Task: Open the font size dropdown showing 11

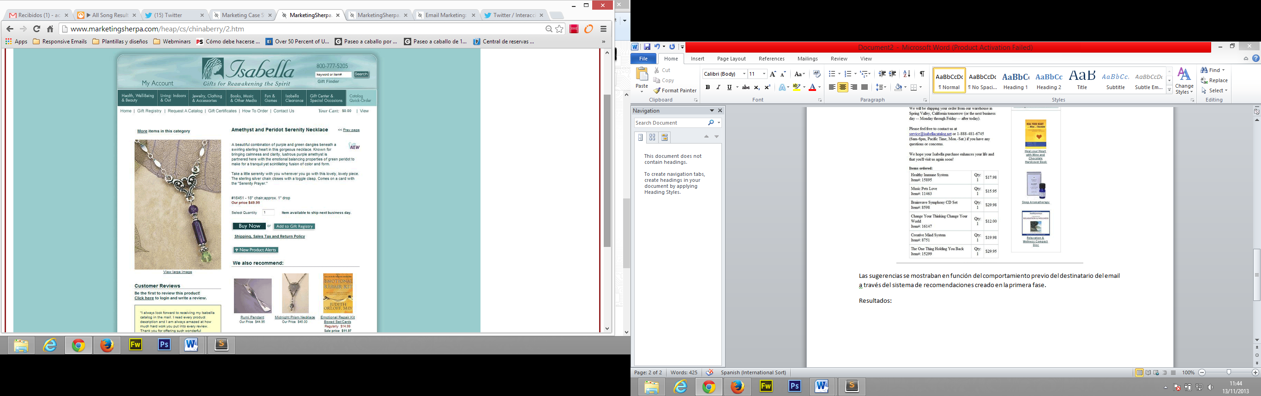Action: (763, 74)
